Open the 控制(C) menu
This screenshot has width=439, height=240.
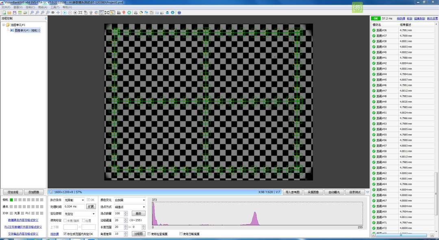tap(30, 7)
